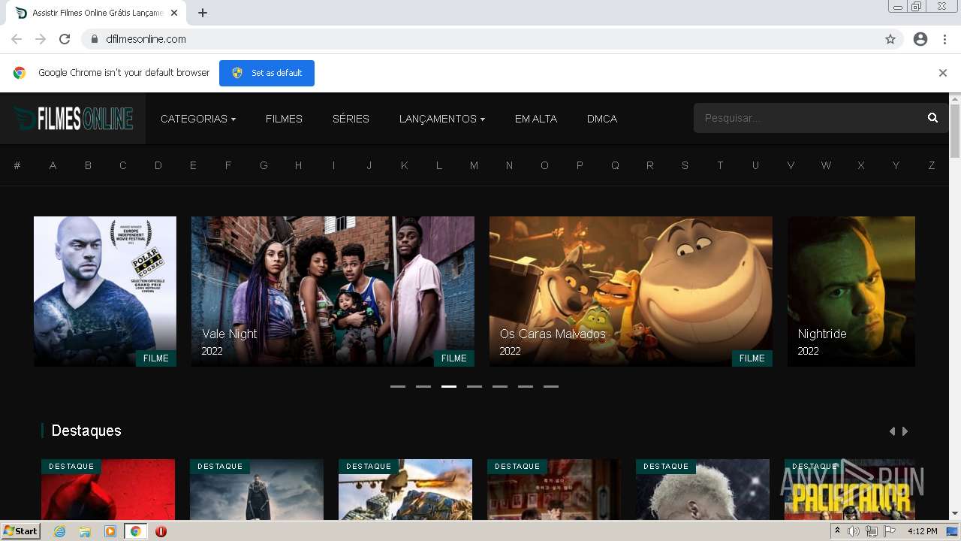Expand the CATEGORIAS dropdown menu
961x541 pixels.
pos(198,119)
